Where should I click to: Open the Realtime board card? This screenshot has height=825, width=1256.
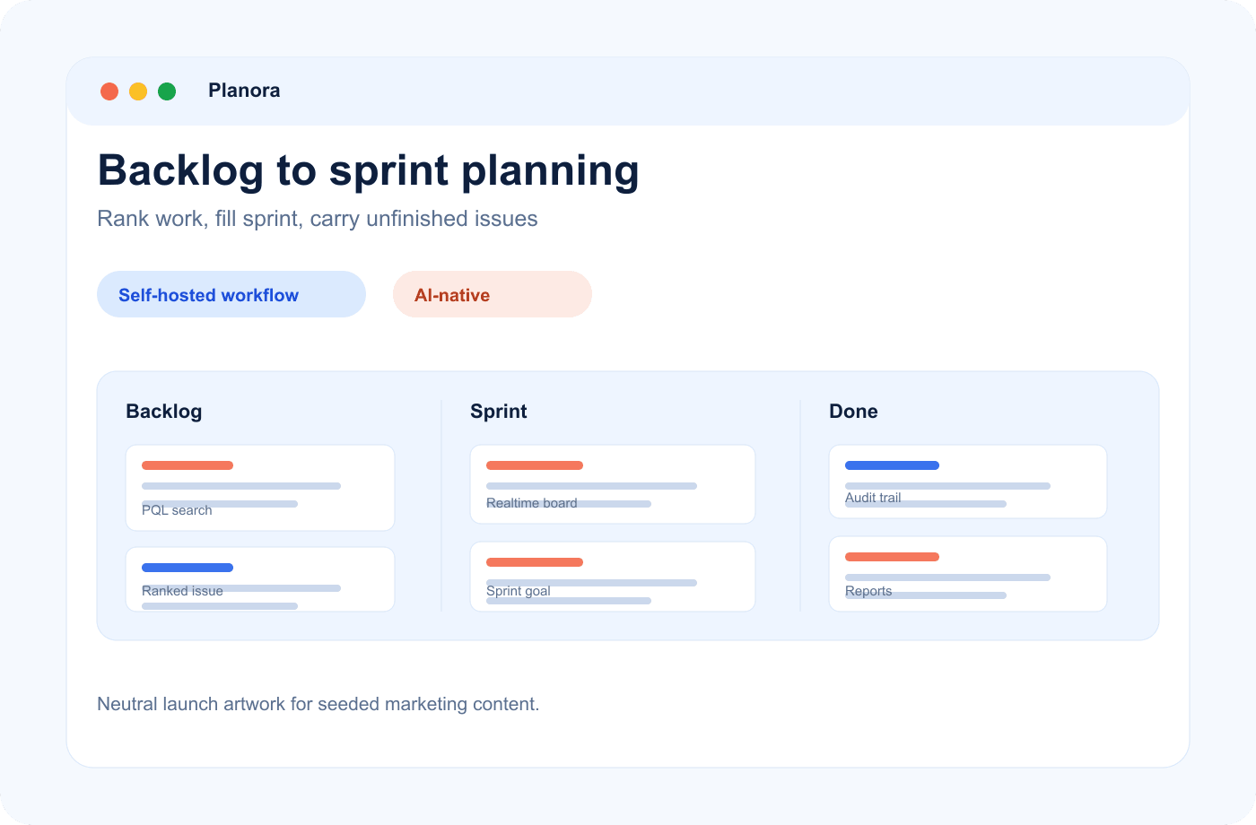(613, 484)
